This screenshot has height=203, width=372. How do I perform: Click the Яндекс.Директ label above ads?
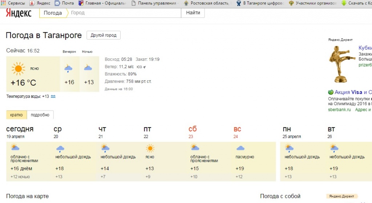(x=340, y=40)
